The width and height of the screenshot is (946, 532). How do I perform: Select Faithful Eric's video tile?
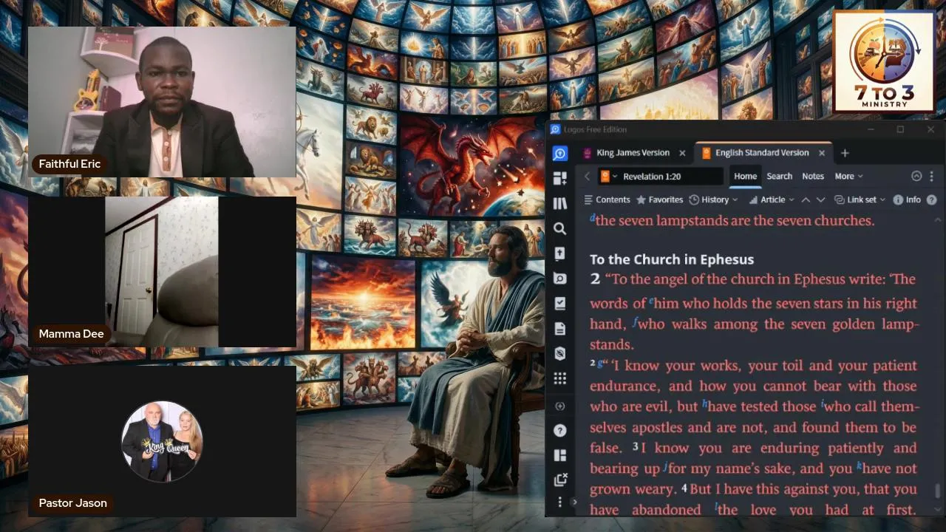[162, 102]
